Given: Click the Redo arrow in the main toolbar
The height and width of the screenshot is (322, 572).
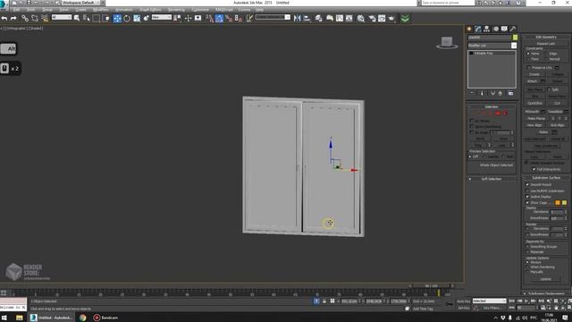Looking at the screenshot, I should [13, 18].
